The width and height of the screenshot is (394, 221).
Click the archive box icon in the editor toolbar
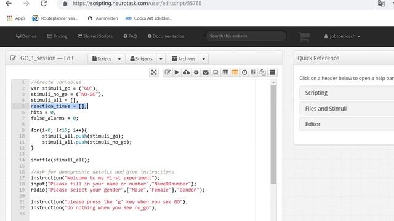click(x=272, y=72)
